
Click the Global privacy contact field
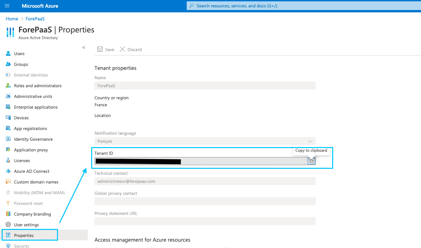click(205, 201)
